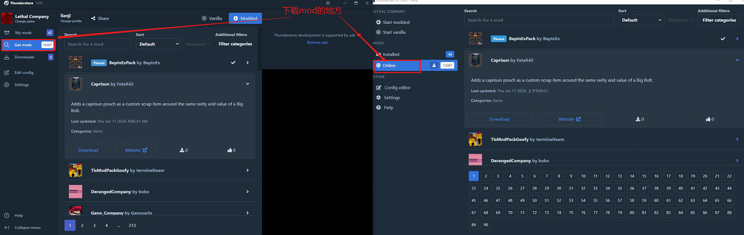
Task: Open Config editor in r2modman sidebar
Action: (x=393, y=88)
